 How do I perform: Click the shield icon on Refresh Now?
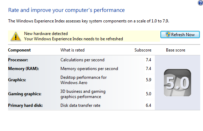pyautogui.click(x=168, y=35)
